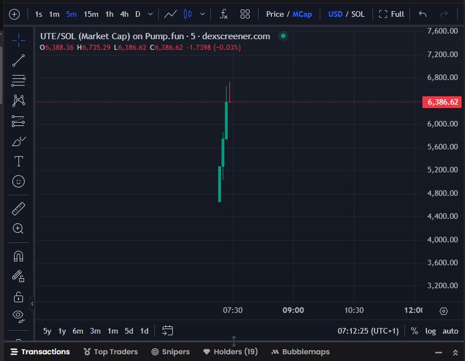Expand bottom panel with double chevron
This screenshot has height=361, width=465.
(455, 353)
